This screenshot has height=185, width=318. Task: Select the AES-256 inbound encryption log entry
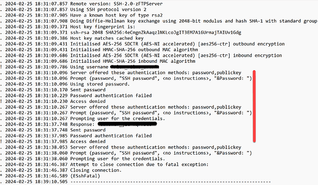pyautogui.click(x=141, y=55)
